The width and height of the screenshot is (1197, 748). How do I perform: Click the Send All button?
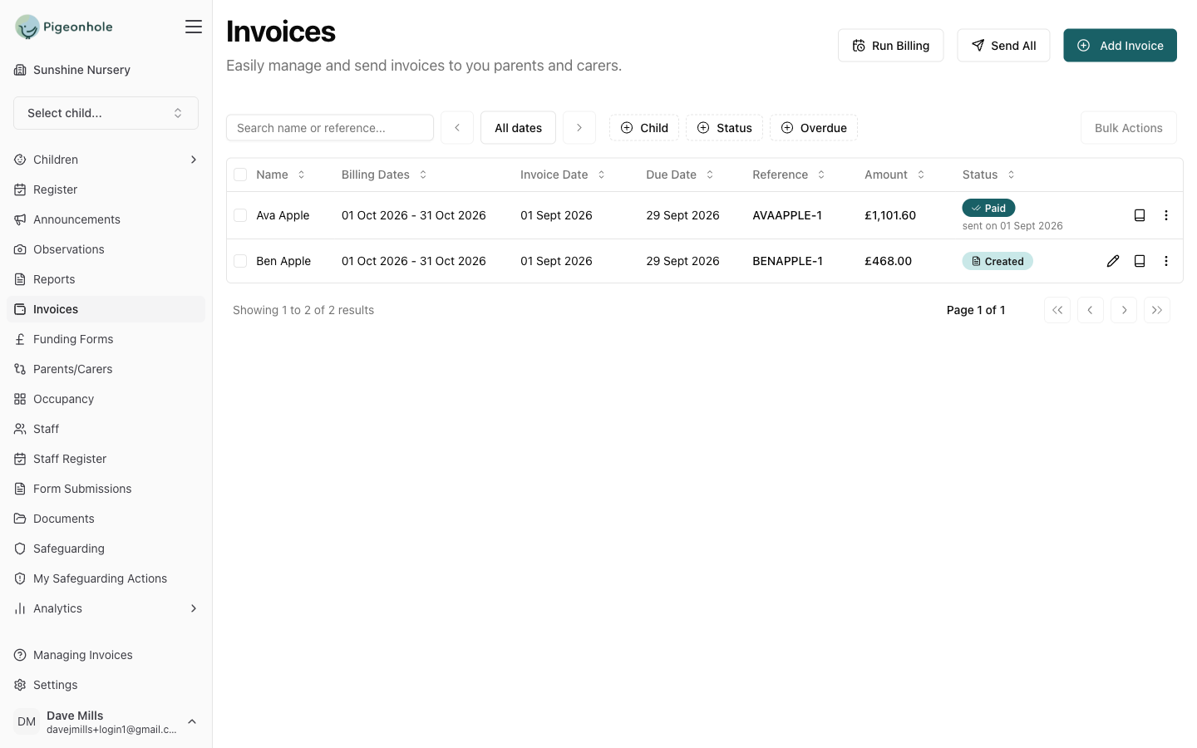point(1003,46)
